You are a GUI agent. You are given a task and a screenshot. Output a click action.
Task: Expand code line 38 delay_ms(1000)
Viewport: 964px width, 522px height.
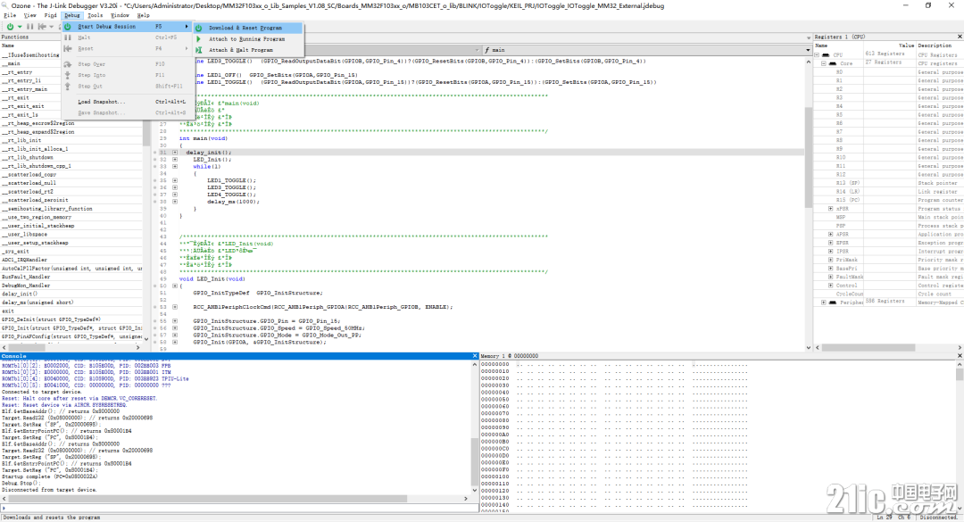click(x=175, y=202)
